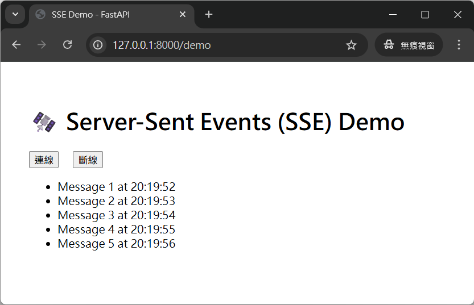Click the Server-Sent Events (SSE) Demo heading
This screenshot has width=474, height=305.
pos(235,122)
